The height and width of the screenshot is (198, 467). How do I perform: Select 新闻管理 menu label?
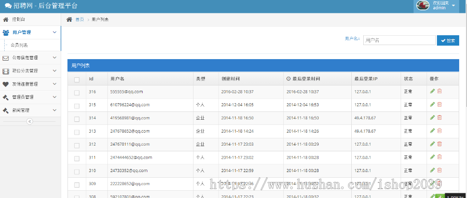click(21, 110)
